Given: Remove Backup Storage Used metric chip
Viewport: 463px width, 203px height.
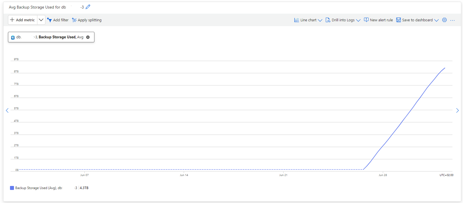Looking at the screenshot, I should [x=88, y=37].
